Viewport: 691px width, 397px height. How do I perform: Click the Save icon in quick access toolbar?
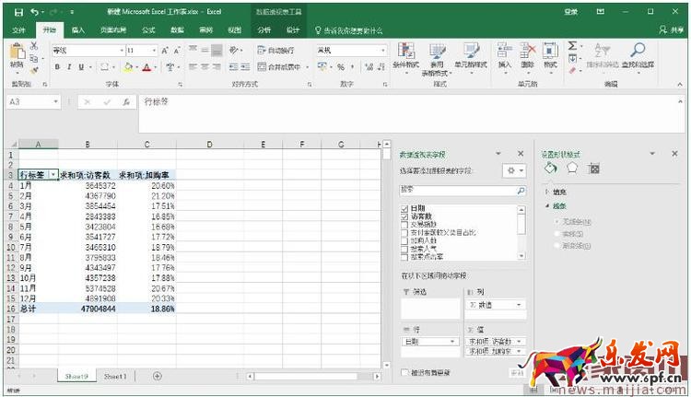coord(17,12)
